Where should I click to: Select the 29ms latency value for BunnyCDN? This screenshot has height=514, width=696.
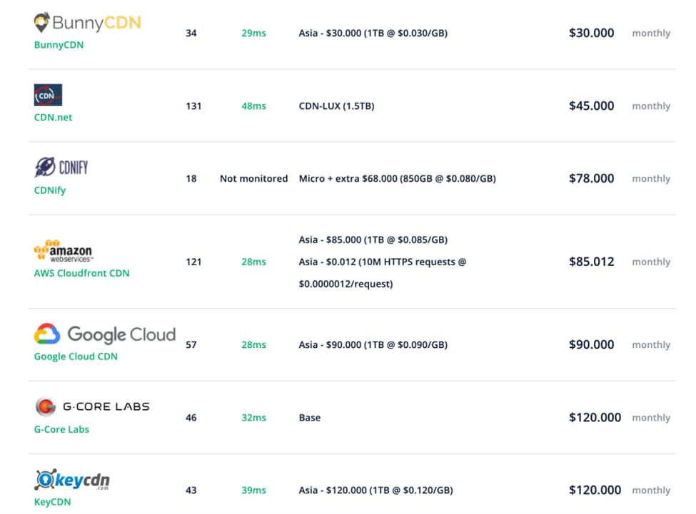(253, 33)
